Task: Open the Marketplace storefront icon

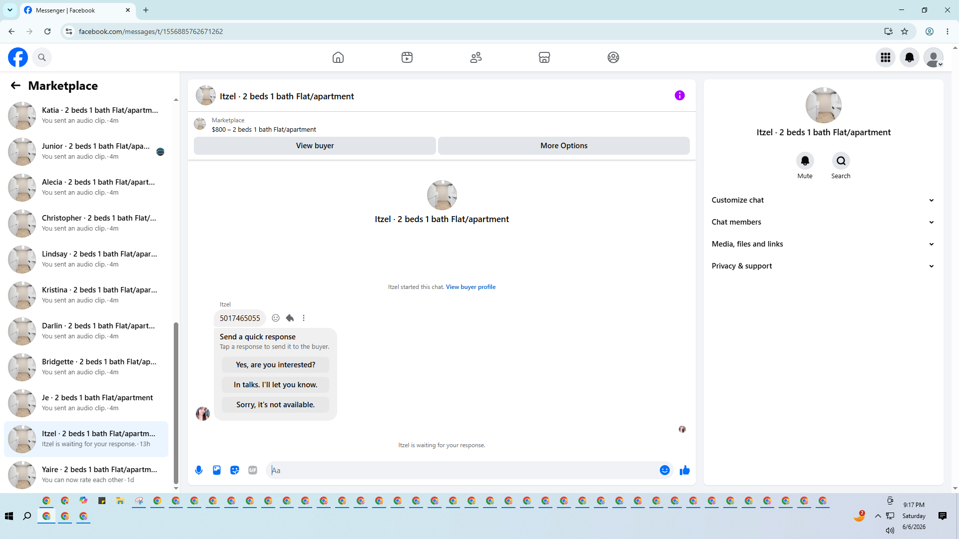Action: (x=544, y=57)
